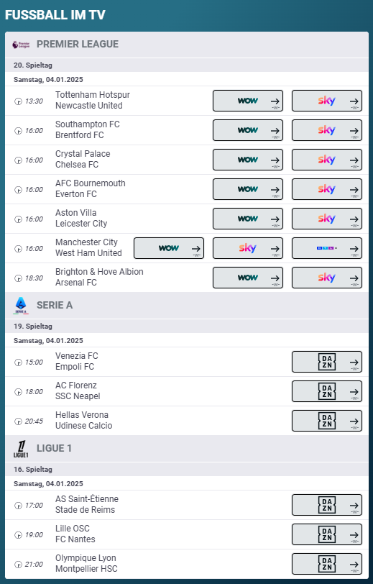Open WOW stream for Tottenham vs Newcastle
Viewport: 373px width, 584px height.
(248, 101)
